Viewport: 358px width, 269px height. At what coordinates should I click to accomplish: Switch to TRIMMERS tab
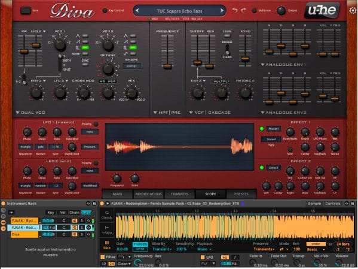(180, 194)
